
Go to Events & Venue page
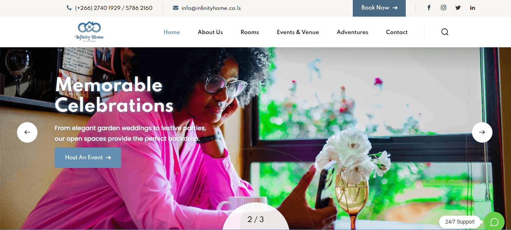pos(298,32)
